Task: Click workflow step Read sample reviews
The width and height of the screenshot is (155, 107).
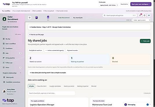Action: [x=62, y=11]
